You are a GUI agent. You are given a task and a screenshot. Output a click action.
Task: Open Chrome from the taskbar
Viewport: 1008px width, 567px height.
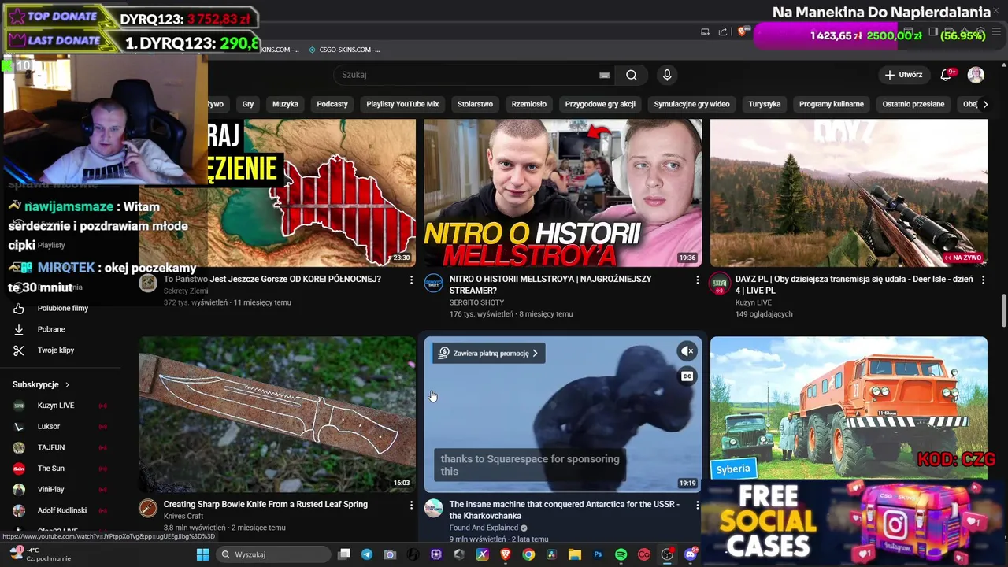click(x=528, y=554)
